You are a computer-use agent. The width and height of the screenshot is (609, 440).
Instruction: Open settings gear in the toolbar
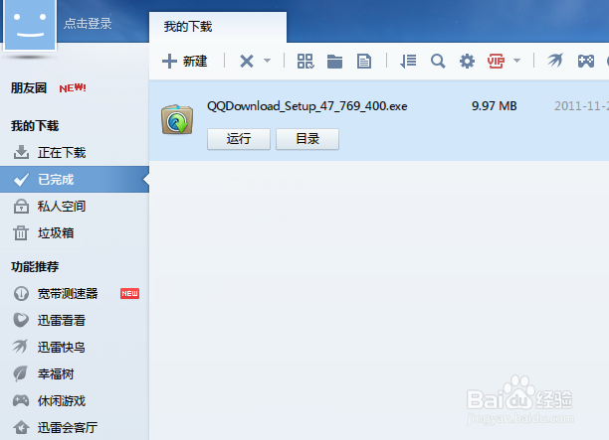[467, 61]
